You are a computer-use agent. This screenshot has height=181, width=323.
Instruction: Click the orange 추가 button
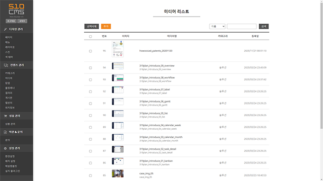pos(106,27)
